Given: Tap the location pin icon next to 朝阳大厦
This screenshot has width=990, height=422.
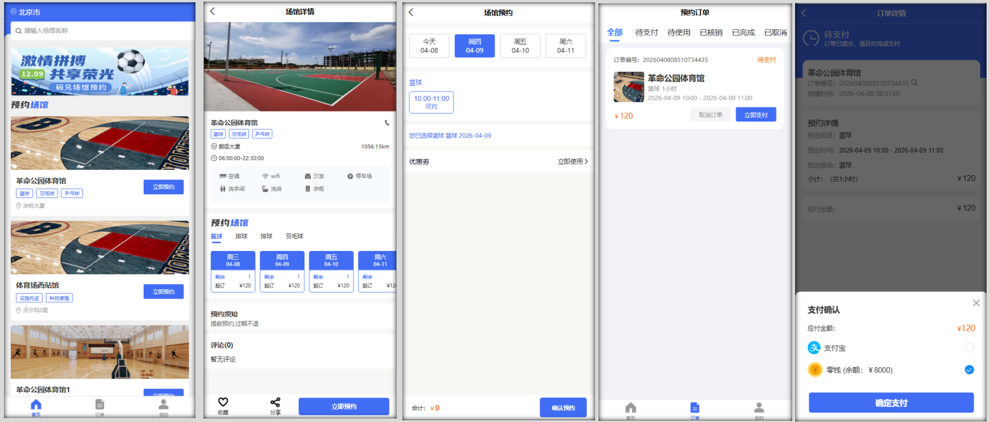Looking at the screenshot, I should [214, 147].
